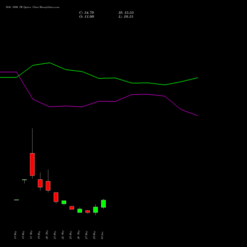Select the green candlestick above 22 May

[64, 202]
